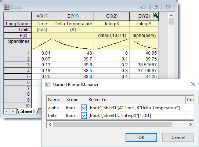Close the Book1 workbook window
199x147 pixels.
(169, 7)
